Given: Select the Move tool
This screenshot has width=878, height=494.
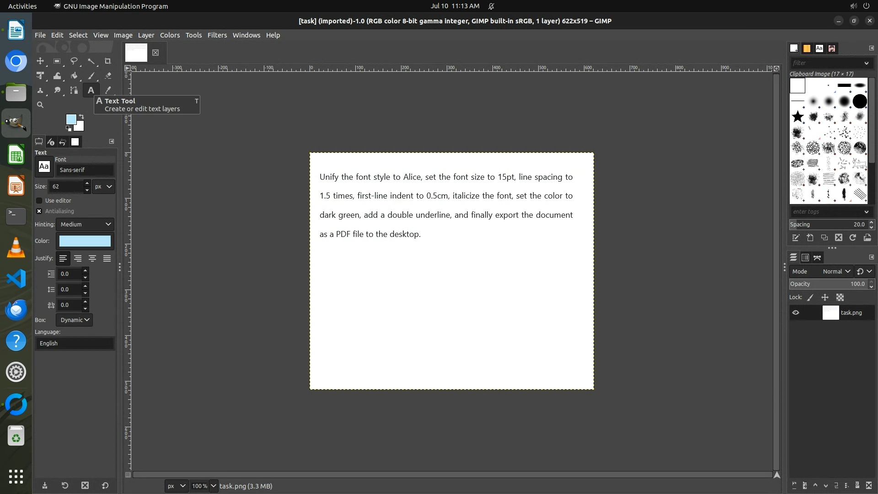Looking at the screenshot, I should (x=40, y=61).
